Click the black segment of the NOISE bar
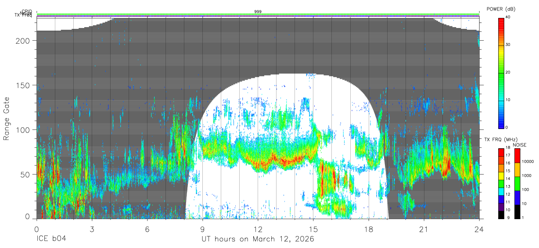The width and height of the screenshot is (539, 248). point(517,212)
